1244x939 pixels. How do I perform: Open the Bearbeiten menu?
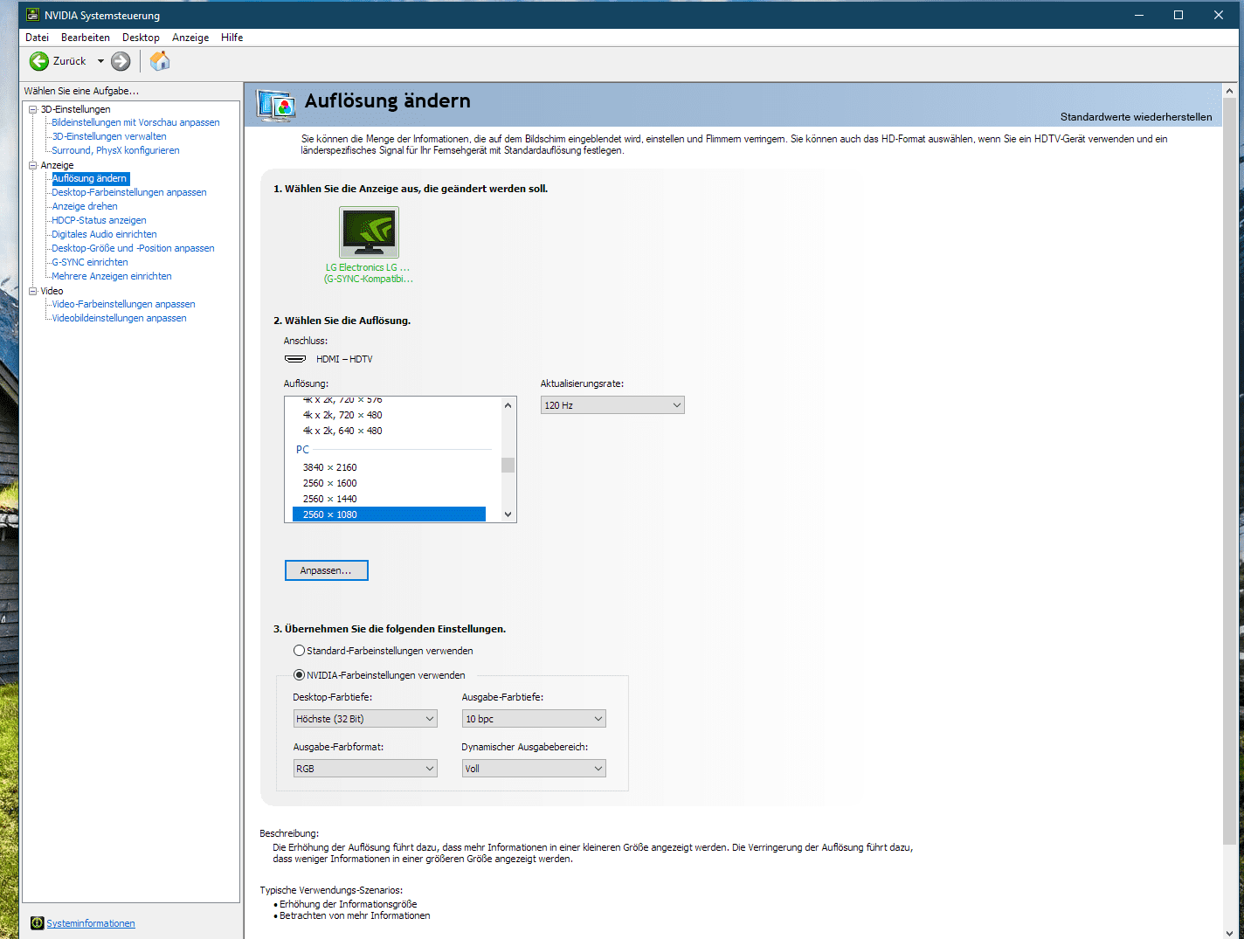click(x=86, y=38)
